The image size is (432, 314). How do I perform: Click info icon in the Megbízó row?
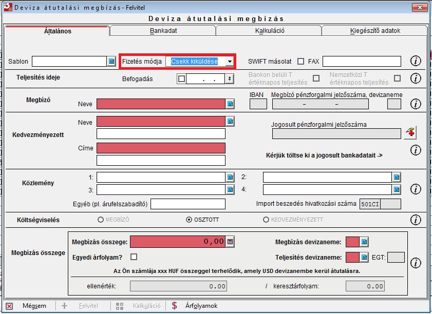pyautogui.click(x=416, y=104)
